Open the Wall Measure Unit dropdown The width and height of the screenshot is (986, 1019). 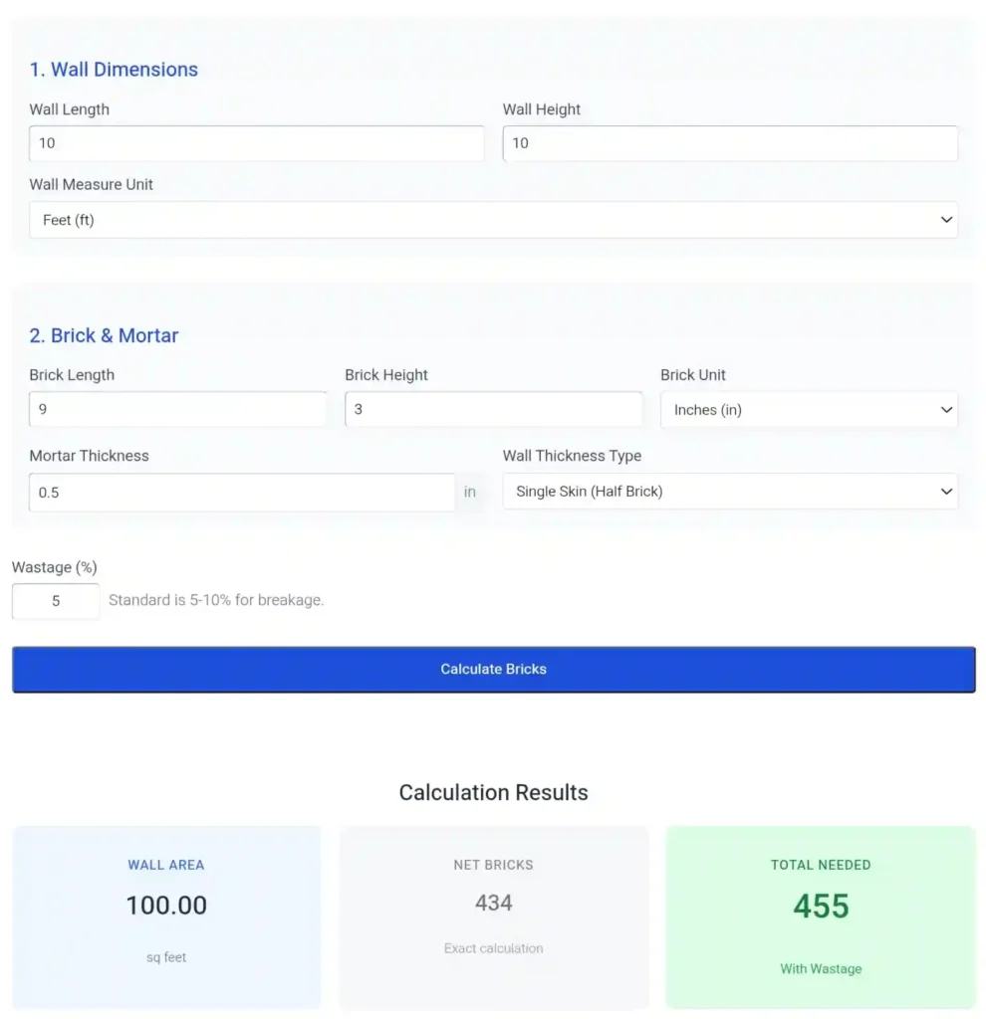[494, 220]
